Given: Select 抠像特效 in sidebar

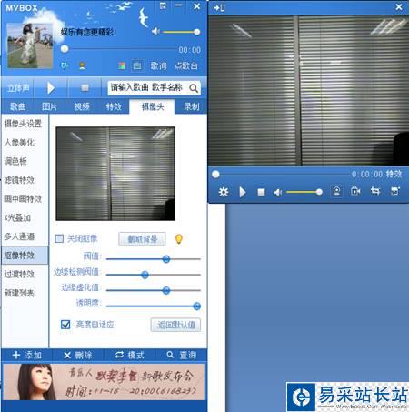Looking at the screenshot, I should click(25, 255).
